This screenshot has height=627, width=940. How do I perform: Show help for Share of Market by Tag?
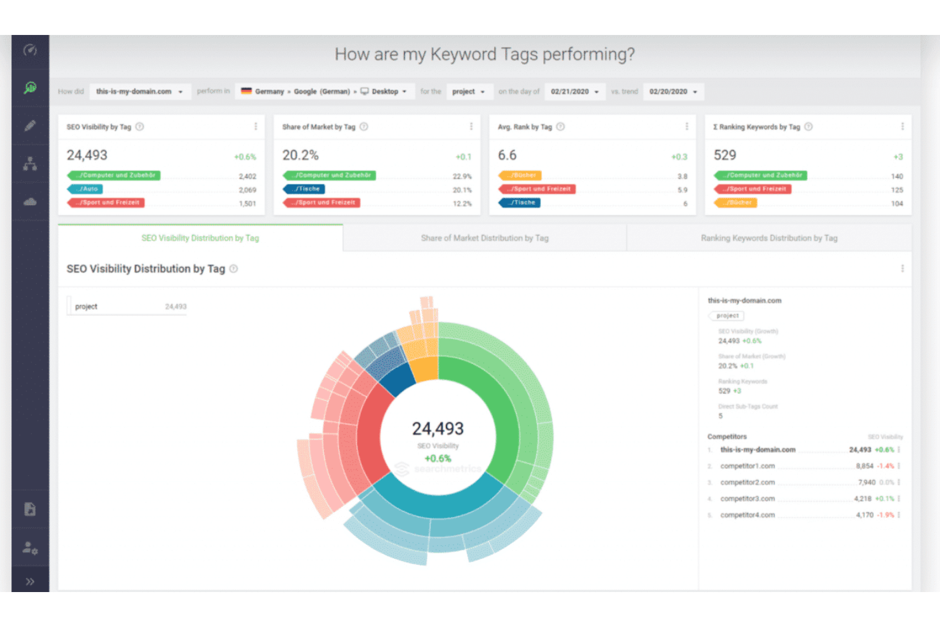pos(364,126)
